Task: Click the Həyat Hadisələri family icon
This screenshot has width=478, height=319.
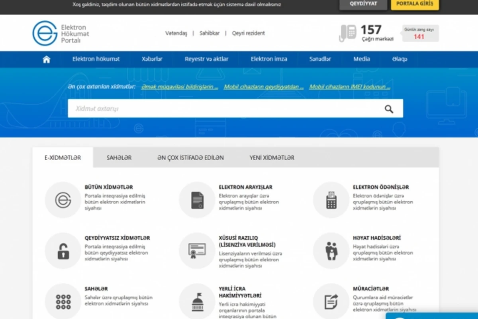Action: click(x=331, y=251)
